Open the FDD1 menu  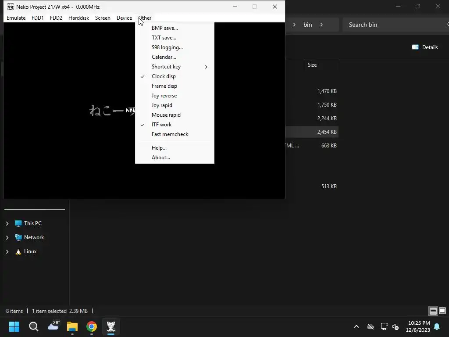38,18
